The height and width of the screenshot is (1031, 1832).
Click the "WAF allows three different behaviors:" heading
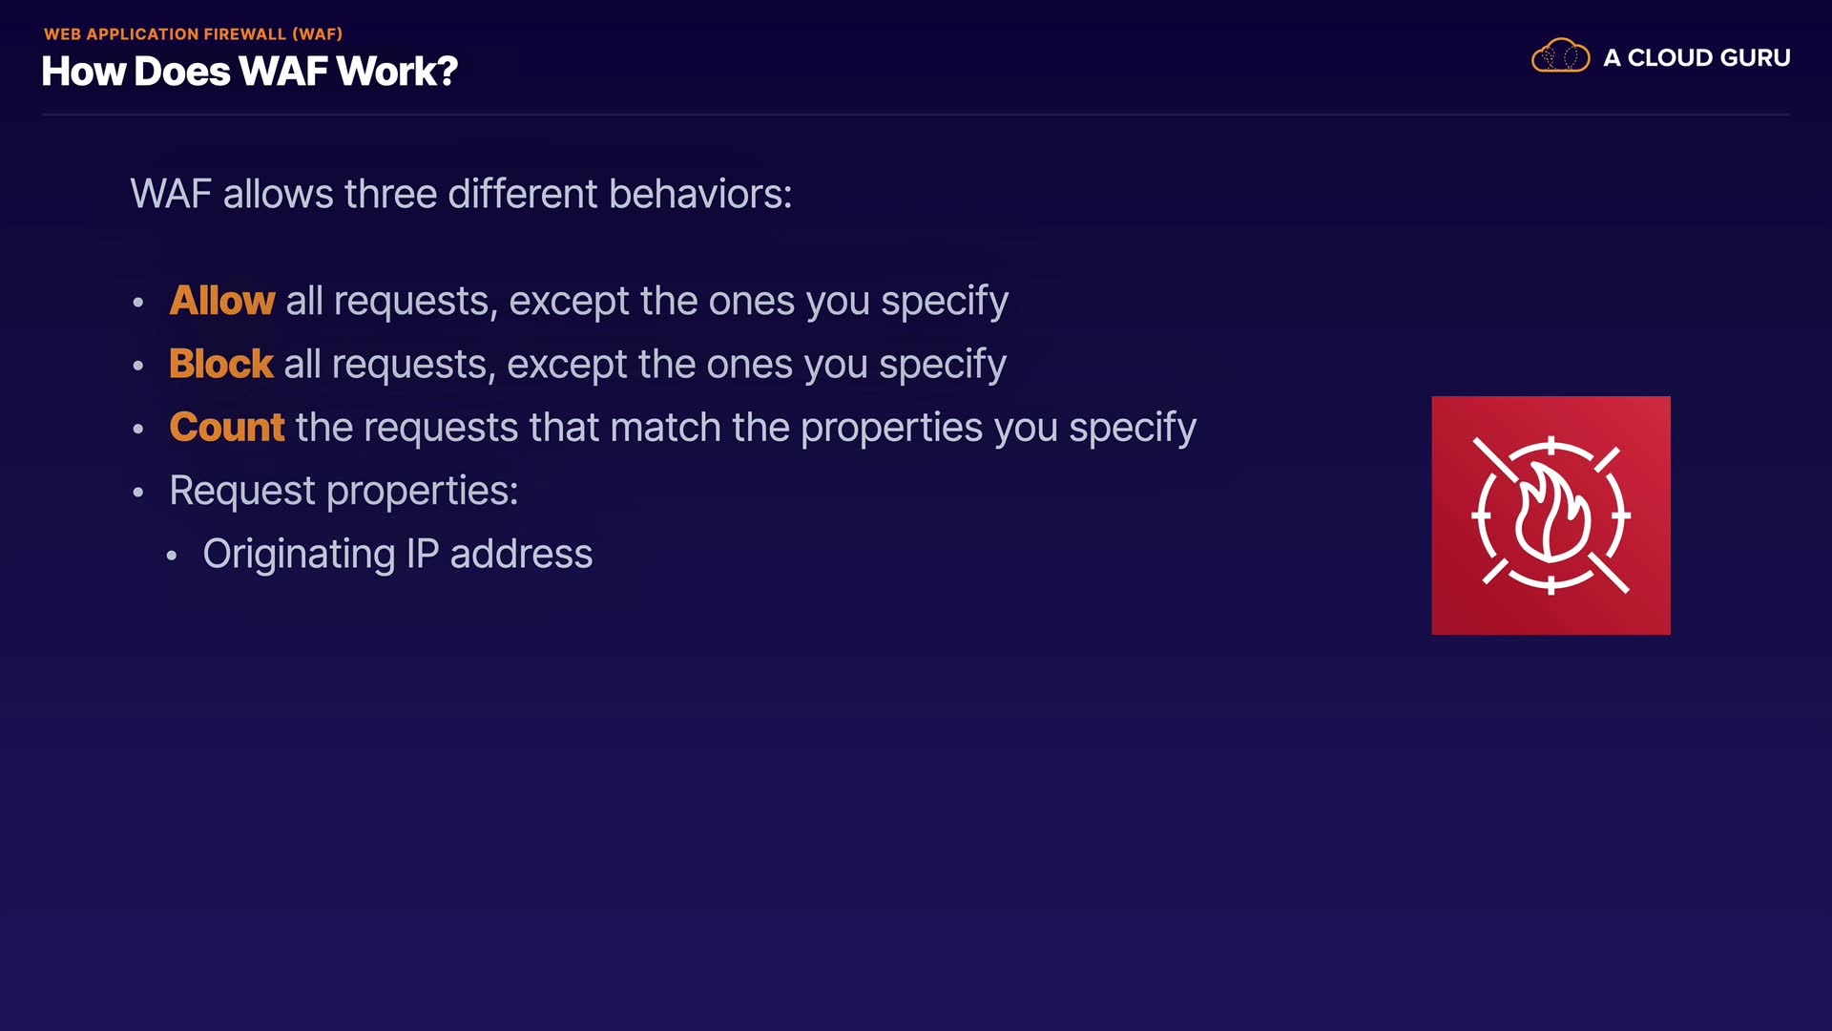tap(461, 194)
